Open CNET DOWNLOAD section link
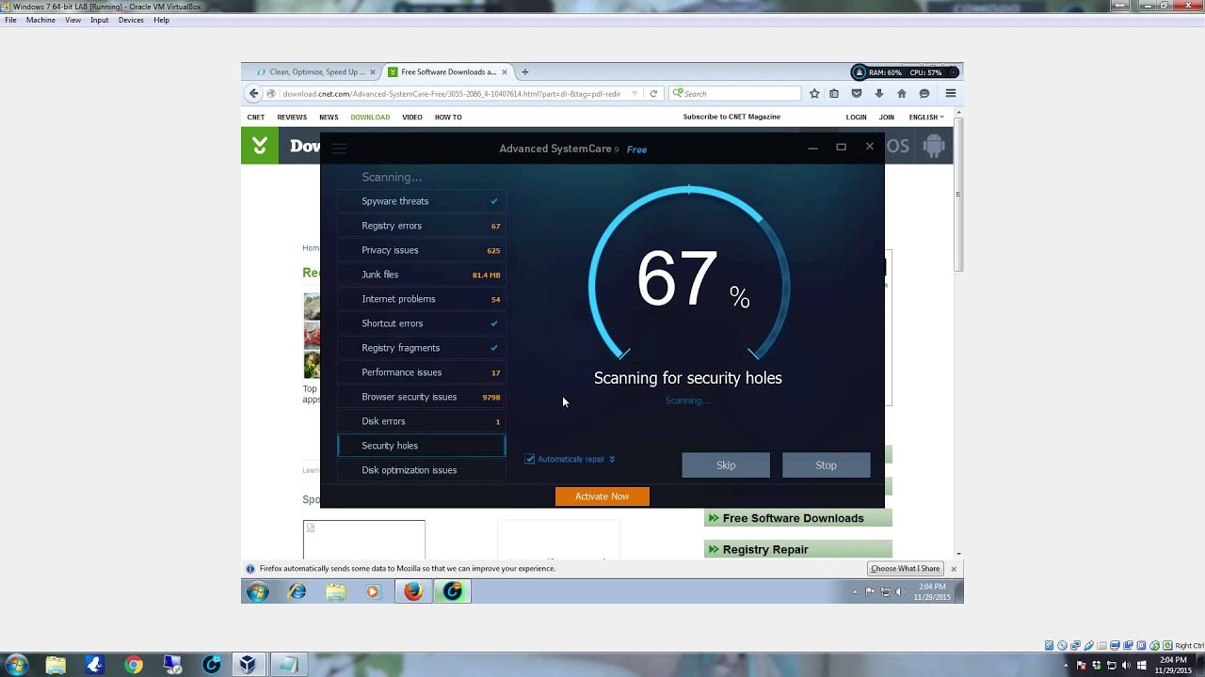This screenshot has height=677, width=1205. (370, 118)
